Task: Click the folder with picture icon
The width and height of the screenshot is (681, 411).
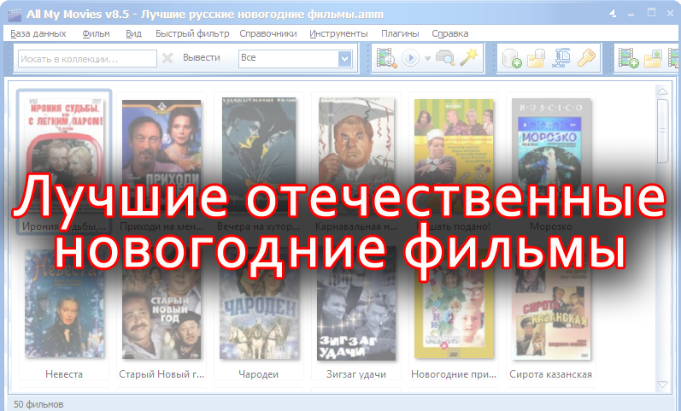Action: [x=653, y=58]
